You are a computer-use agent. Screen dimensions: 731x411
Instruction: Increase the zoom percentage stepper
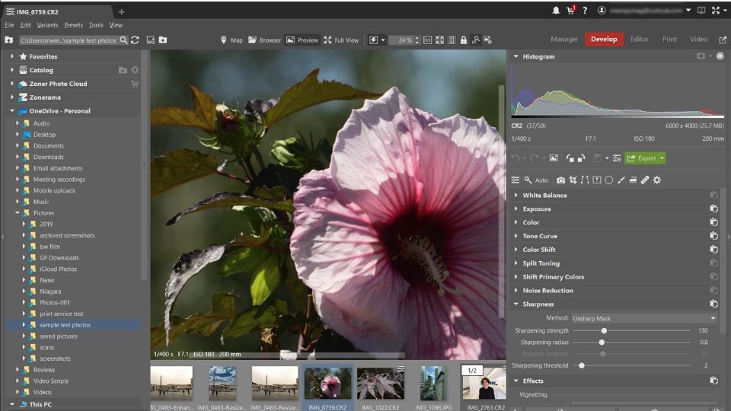pyautogui.click(x=417, y=38)
